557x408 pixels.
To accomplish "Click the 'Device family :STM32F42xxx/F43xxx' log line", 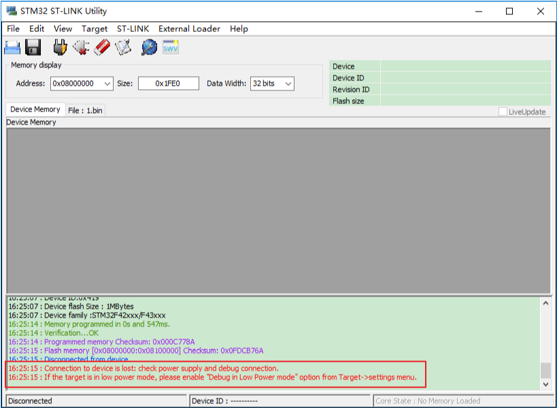I will click(87, 316).
